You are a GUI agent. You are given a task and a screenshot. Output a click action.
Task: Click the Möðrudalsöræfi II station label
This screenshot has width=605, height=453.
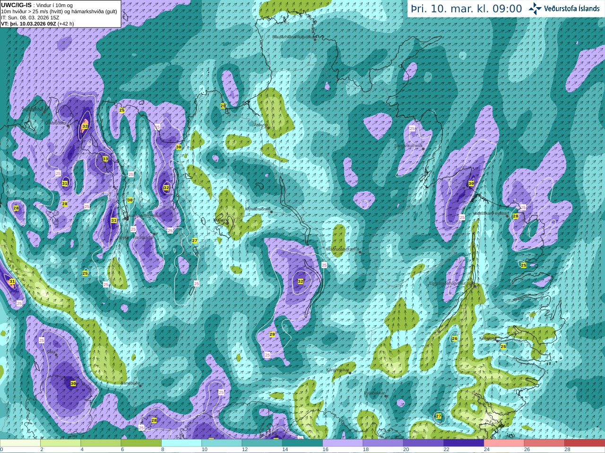click(x=343, y=249)
